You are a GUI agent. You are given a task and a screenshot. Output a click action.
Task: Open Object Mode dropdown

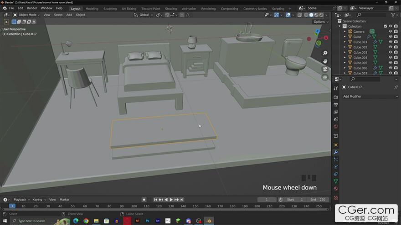coord(26,15)
